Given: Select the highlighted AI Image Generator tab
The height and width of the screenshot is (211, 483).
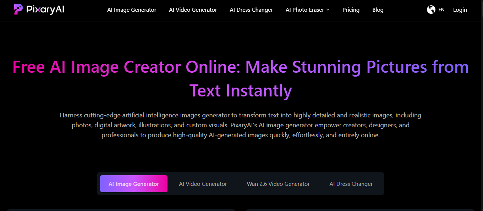Looking at the screenshot, I should (134, 184).
